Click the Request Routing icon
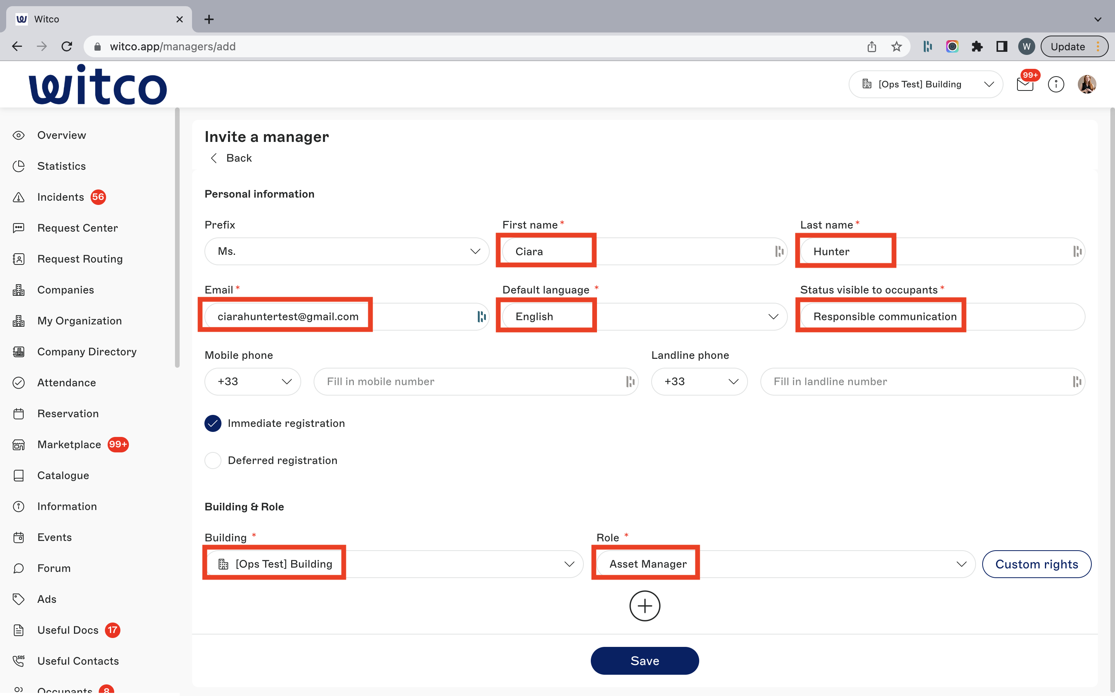The image size is (1115, 696). pos(19,259)
